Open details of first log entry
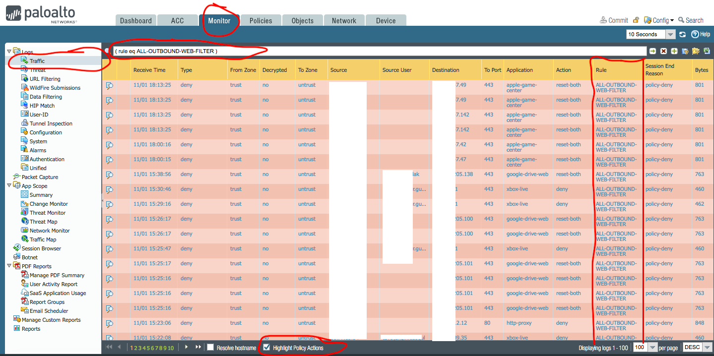Screen dimensions: 714x356 pyautogui.click(x=110, y=85)
